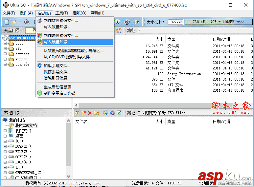Click the Help question-mark toolbar icon
The image size is (254, 187).
(127, 22)
